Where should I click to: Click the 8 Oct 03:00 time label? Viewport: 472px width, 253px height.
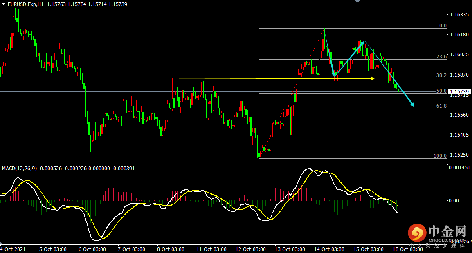[x=171, y=249]
